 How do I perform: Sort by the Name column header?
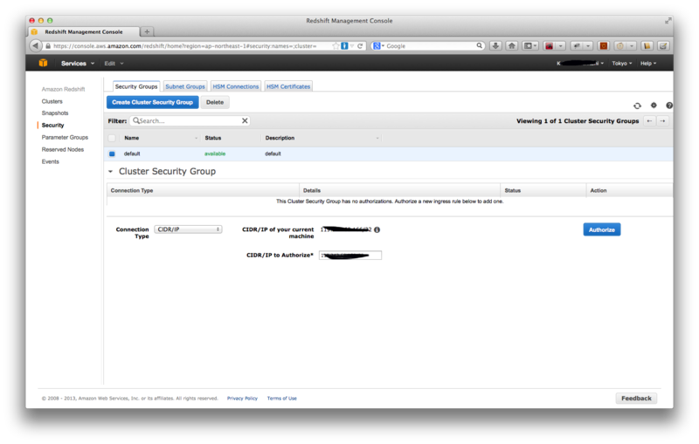(x=132, y=138)
